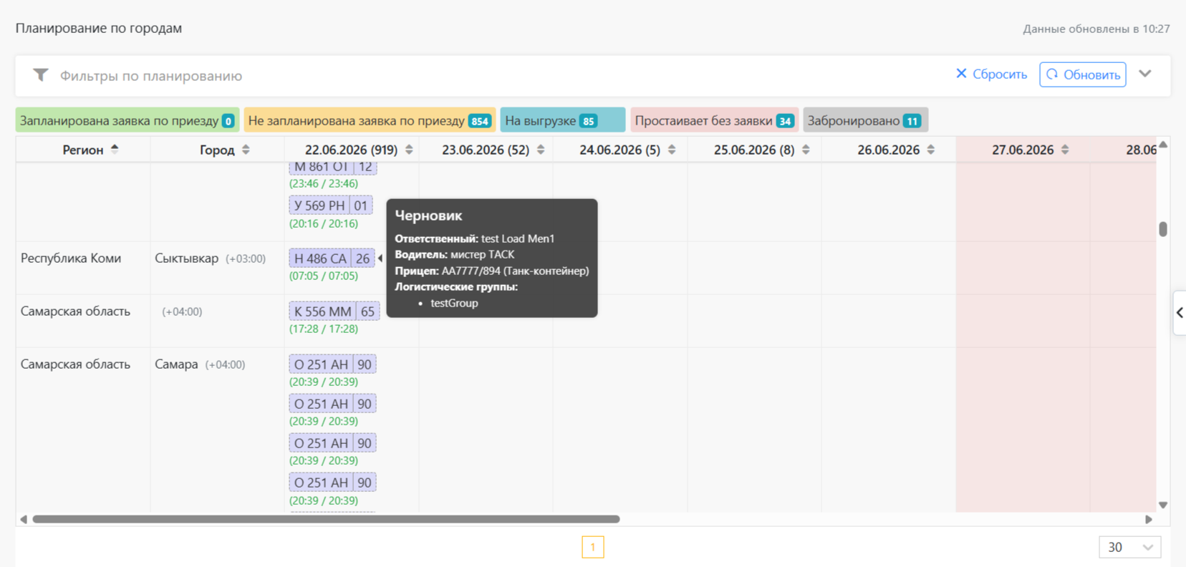Click 'Фильтры по планированию' label

(151, 76)
